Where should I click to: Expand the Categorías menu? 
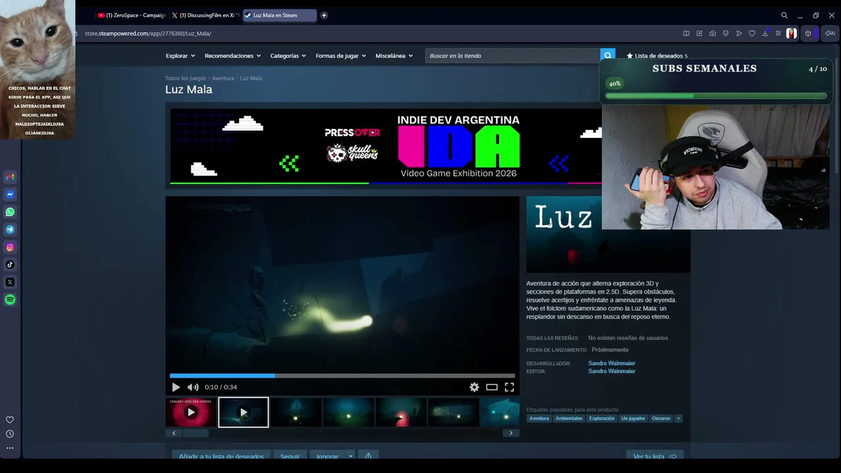click(288, 56)
